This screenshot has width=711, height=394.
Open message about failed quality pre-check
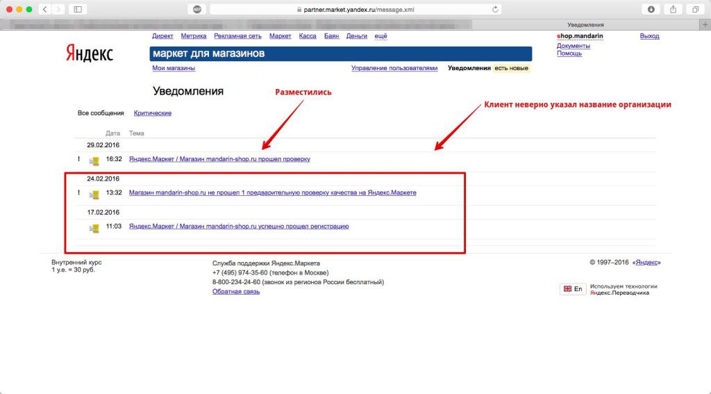pyautogui.click(x=272, y=192)
